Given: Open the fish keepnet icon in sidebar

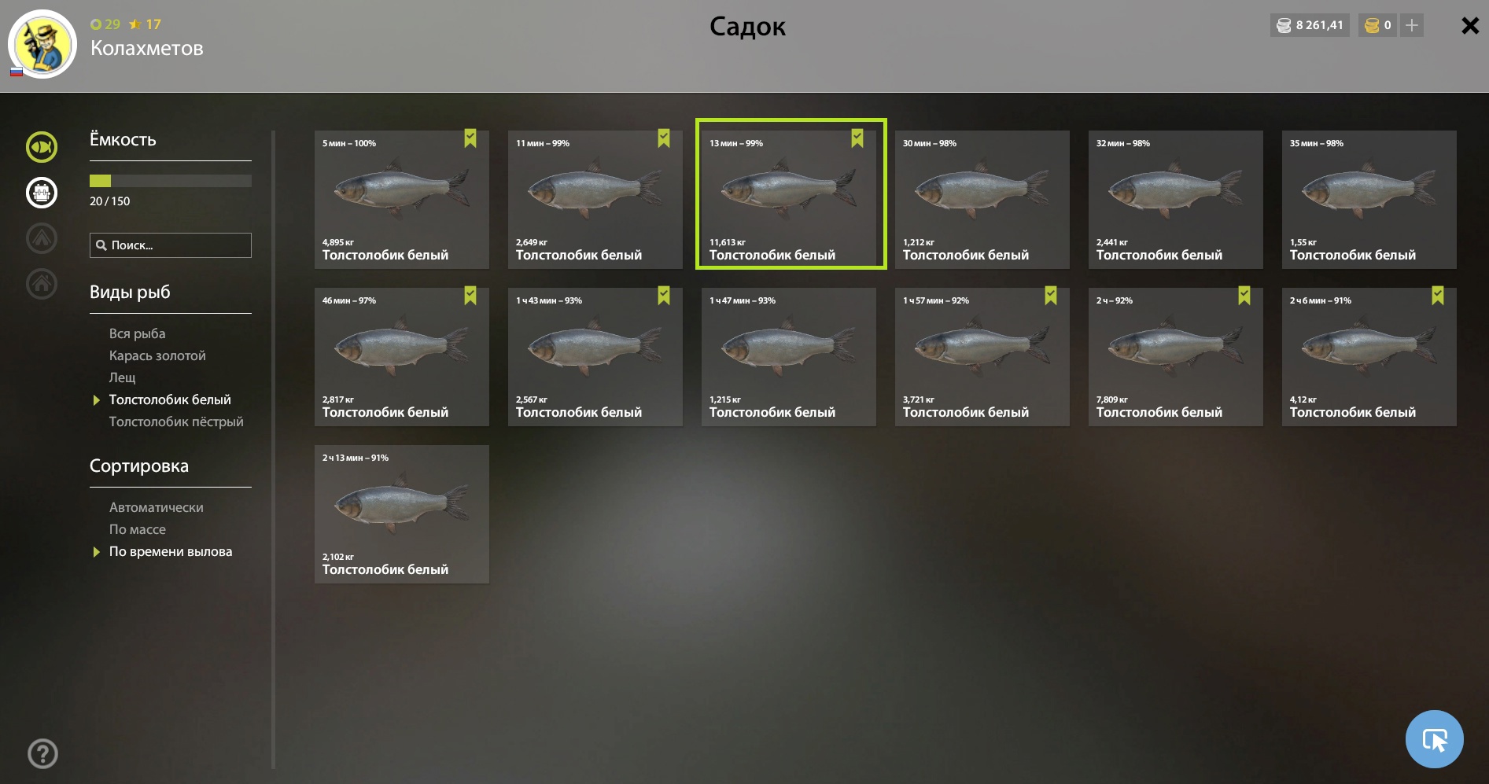Looking at the screenshot, I should (42, 147).
